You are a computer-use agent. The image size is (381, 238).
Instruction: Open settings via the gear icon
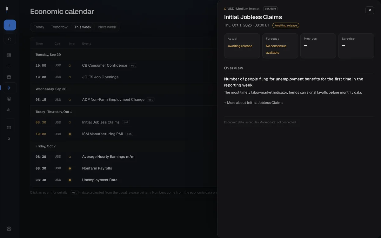[9, 229]
